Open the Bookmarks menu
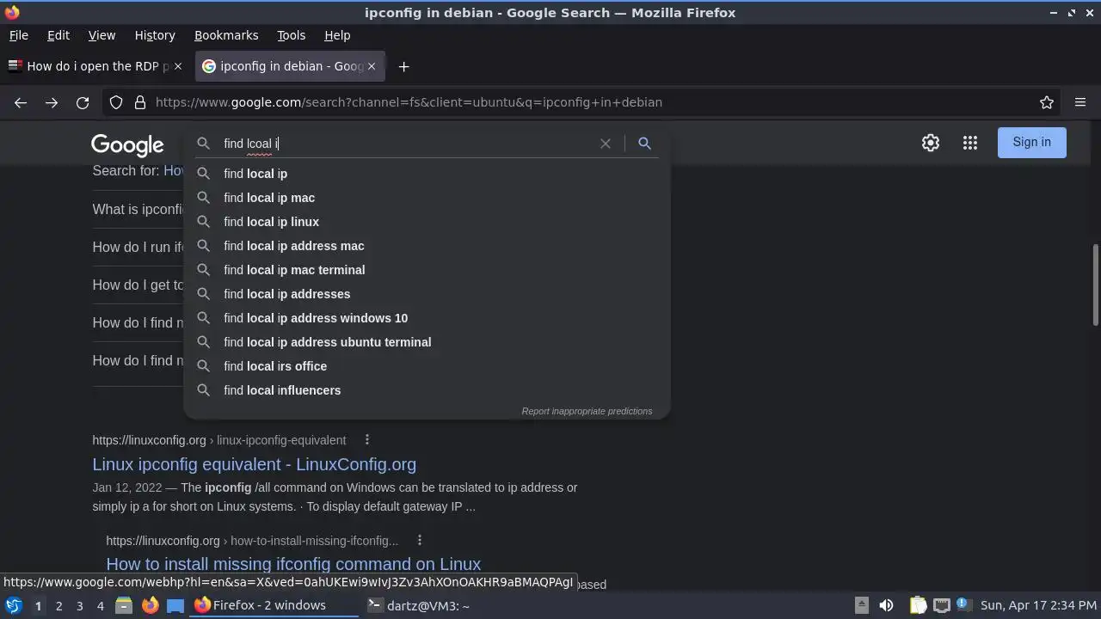This screenshot has height=619, width=1101. pyautogui.click(x=226, y=35)
